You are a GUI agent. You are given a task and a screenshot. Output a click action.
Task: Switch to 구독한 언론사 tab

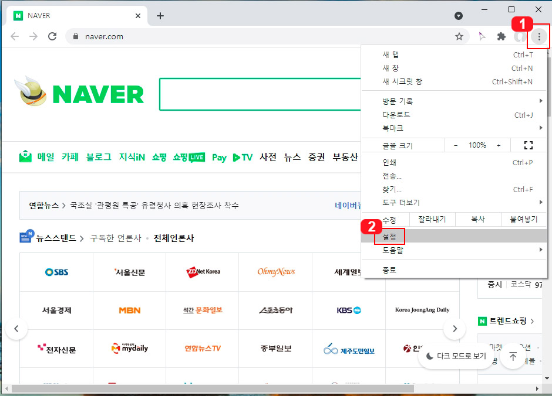116,238
